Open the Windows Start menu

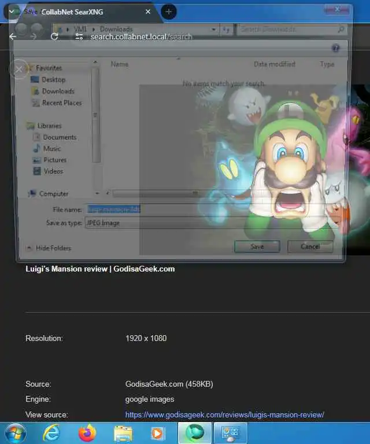pos(16,433)
